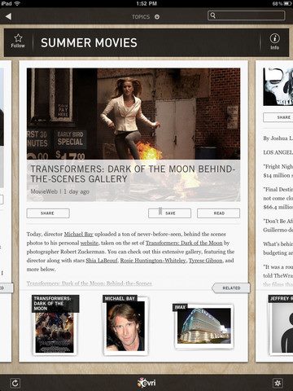293x391 pixels.
Task: Click the search magnifier icon
Action: (x=213, y=15)
